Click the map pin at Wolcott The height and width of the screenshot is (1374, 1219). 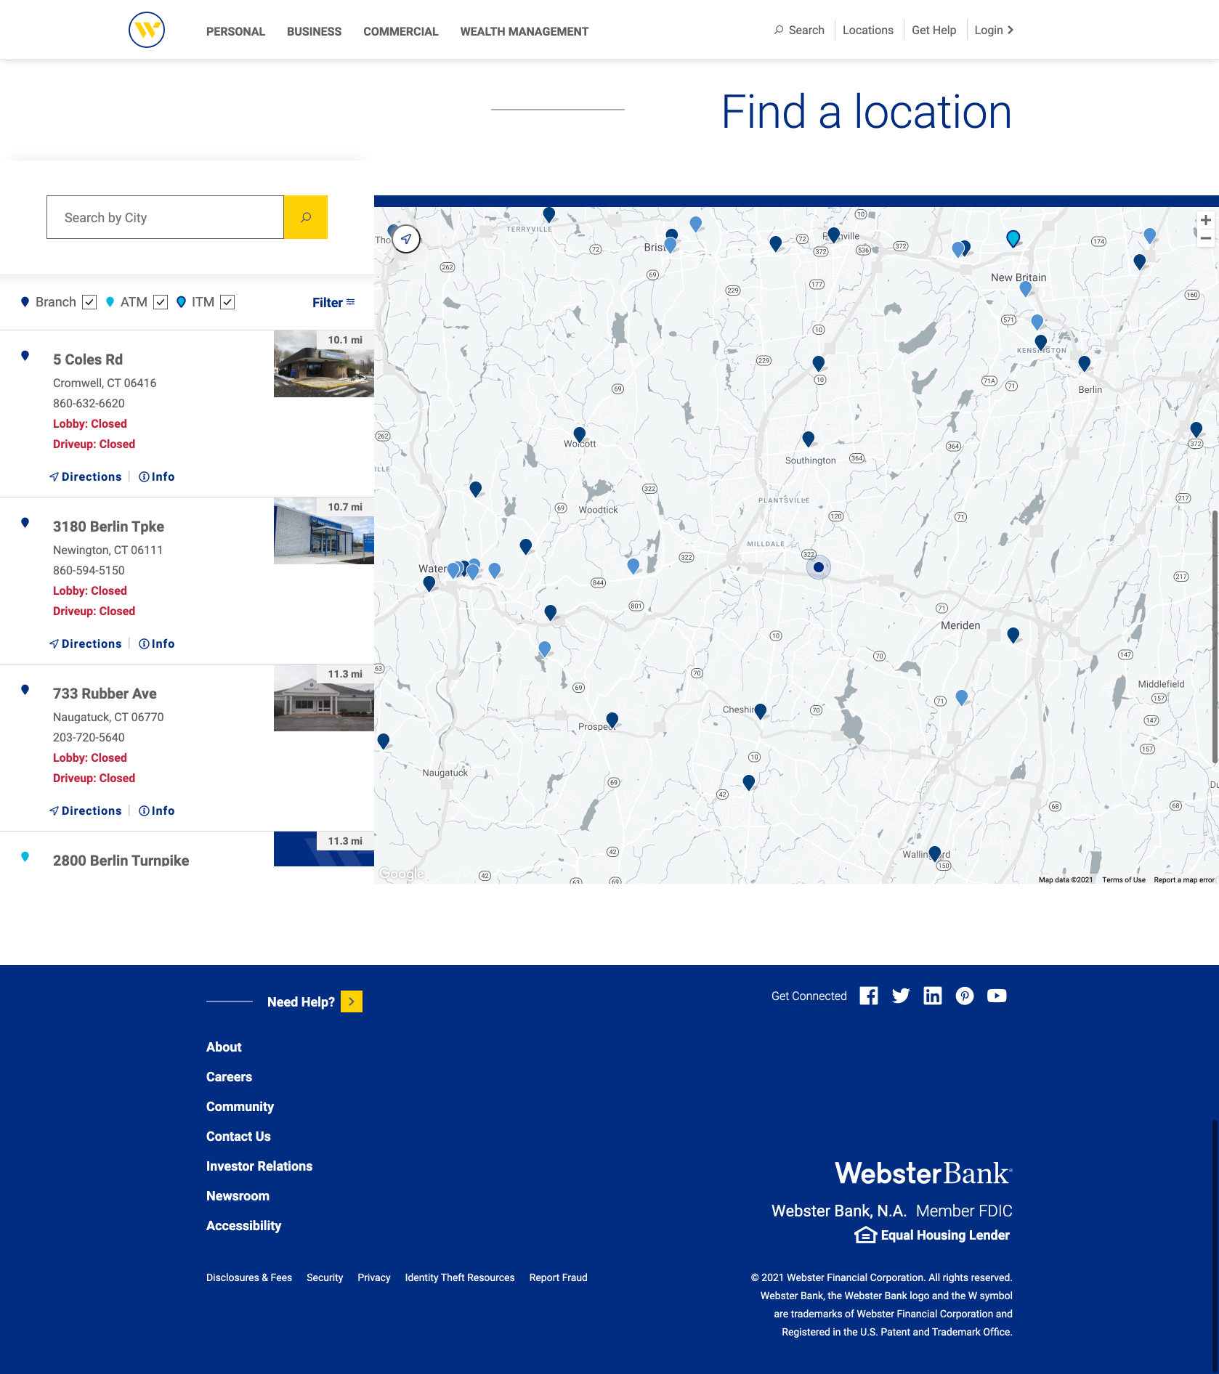[580, 434]
